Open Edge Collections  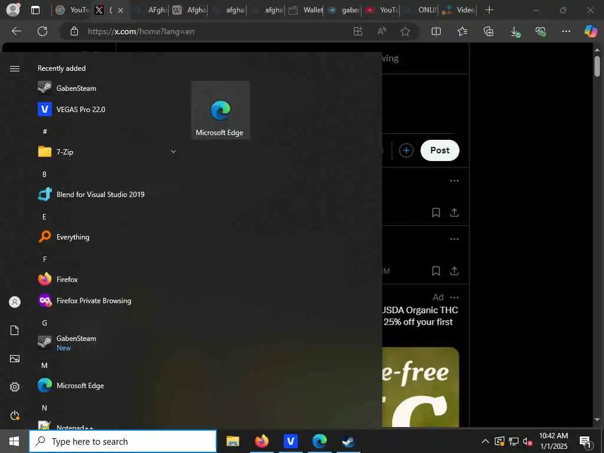pyautogui.click(x=488, y=32)
